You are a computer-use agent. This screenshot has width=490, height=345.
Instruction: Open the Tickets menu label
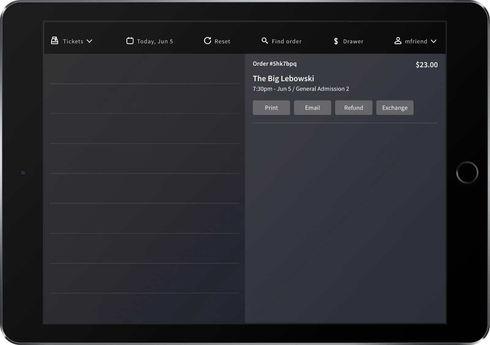[73, 41]
